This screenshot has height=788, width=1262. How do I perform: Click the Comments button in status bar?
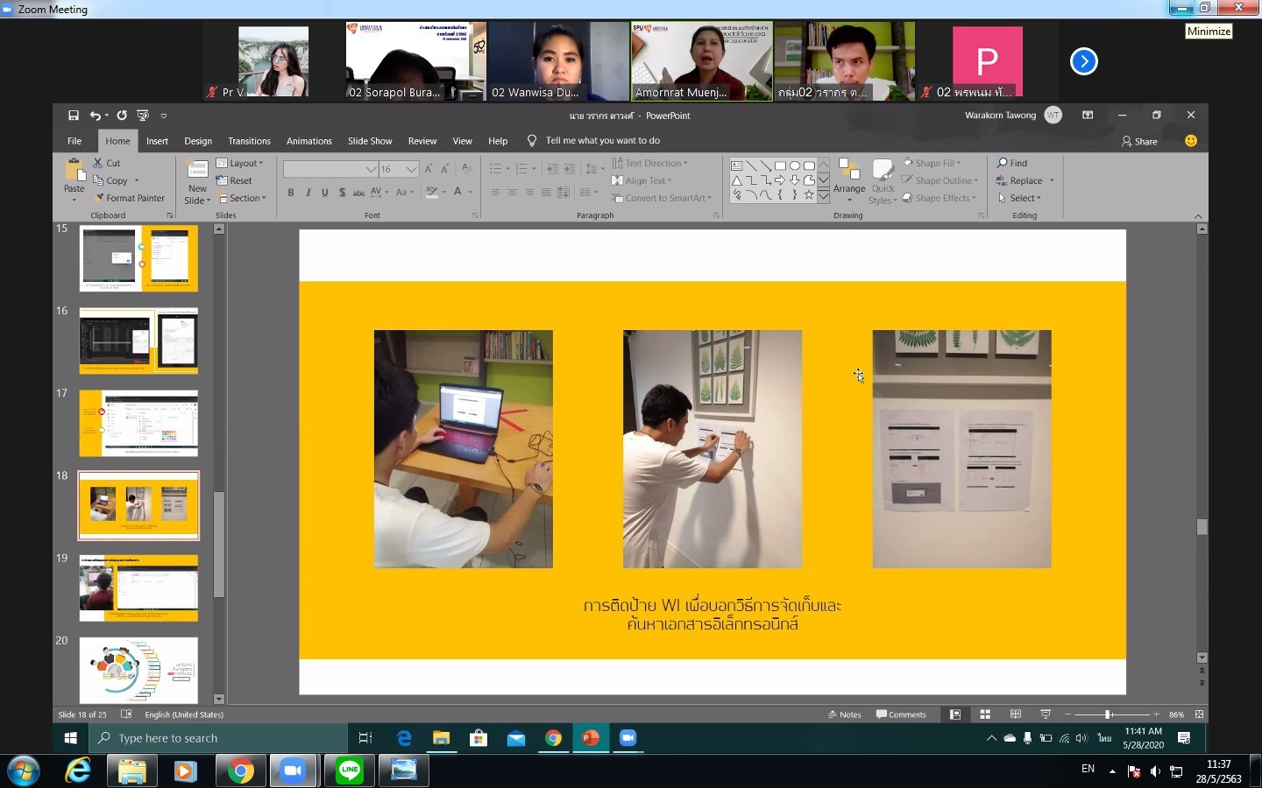coord(901,714)
